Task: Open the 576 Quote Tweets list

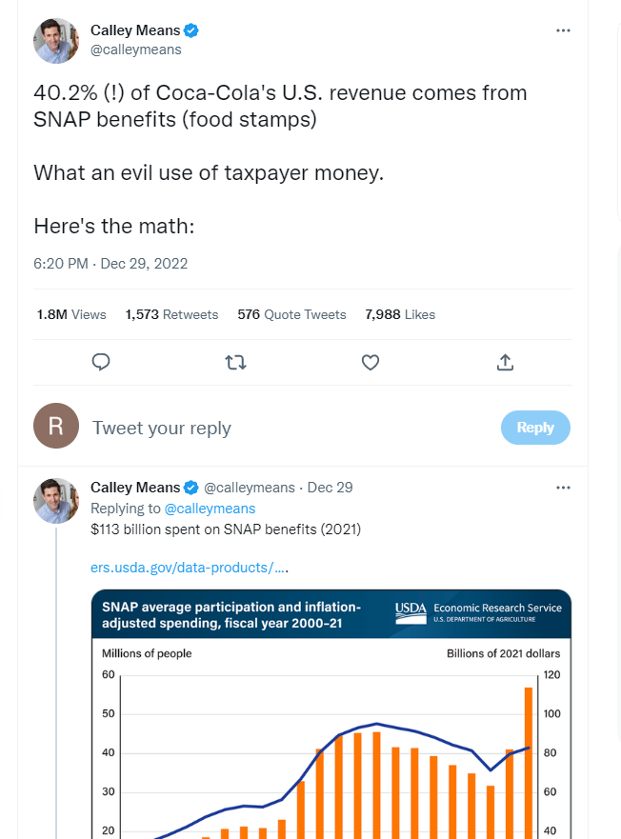Action: click(291, 314)
